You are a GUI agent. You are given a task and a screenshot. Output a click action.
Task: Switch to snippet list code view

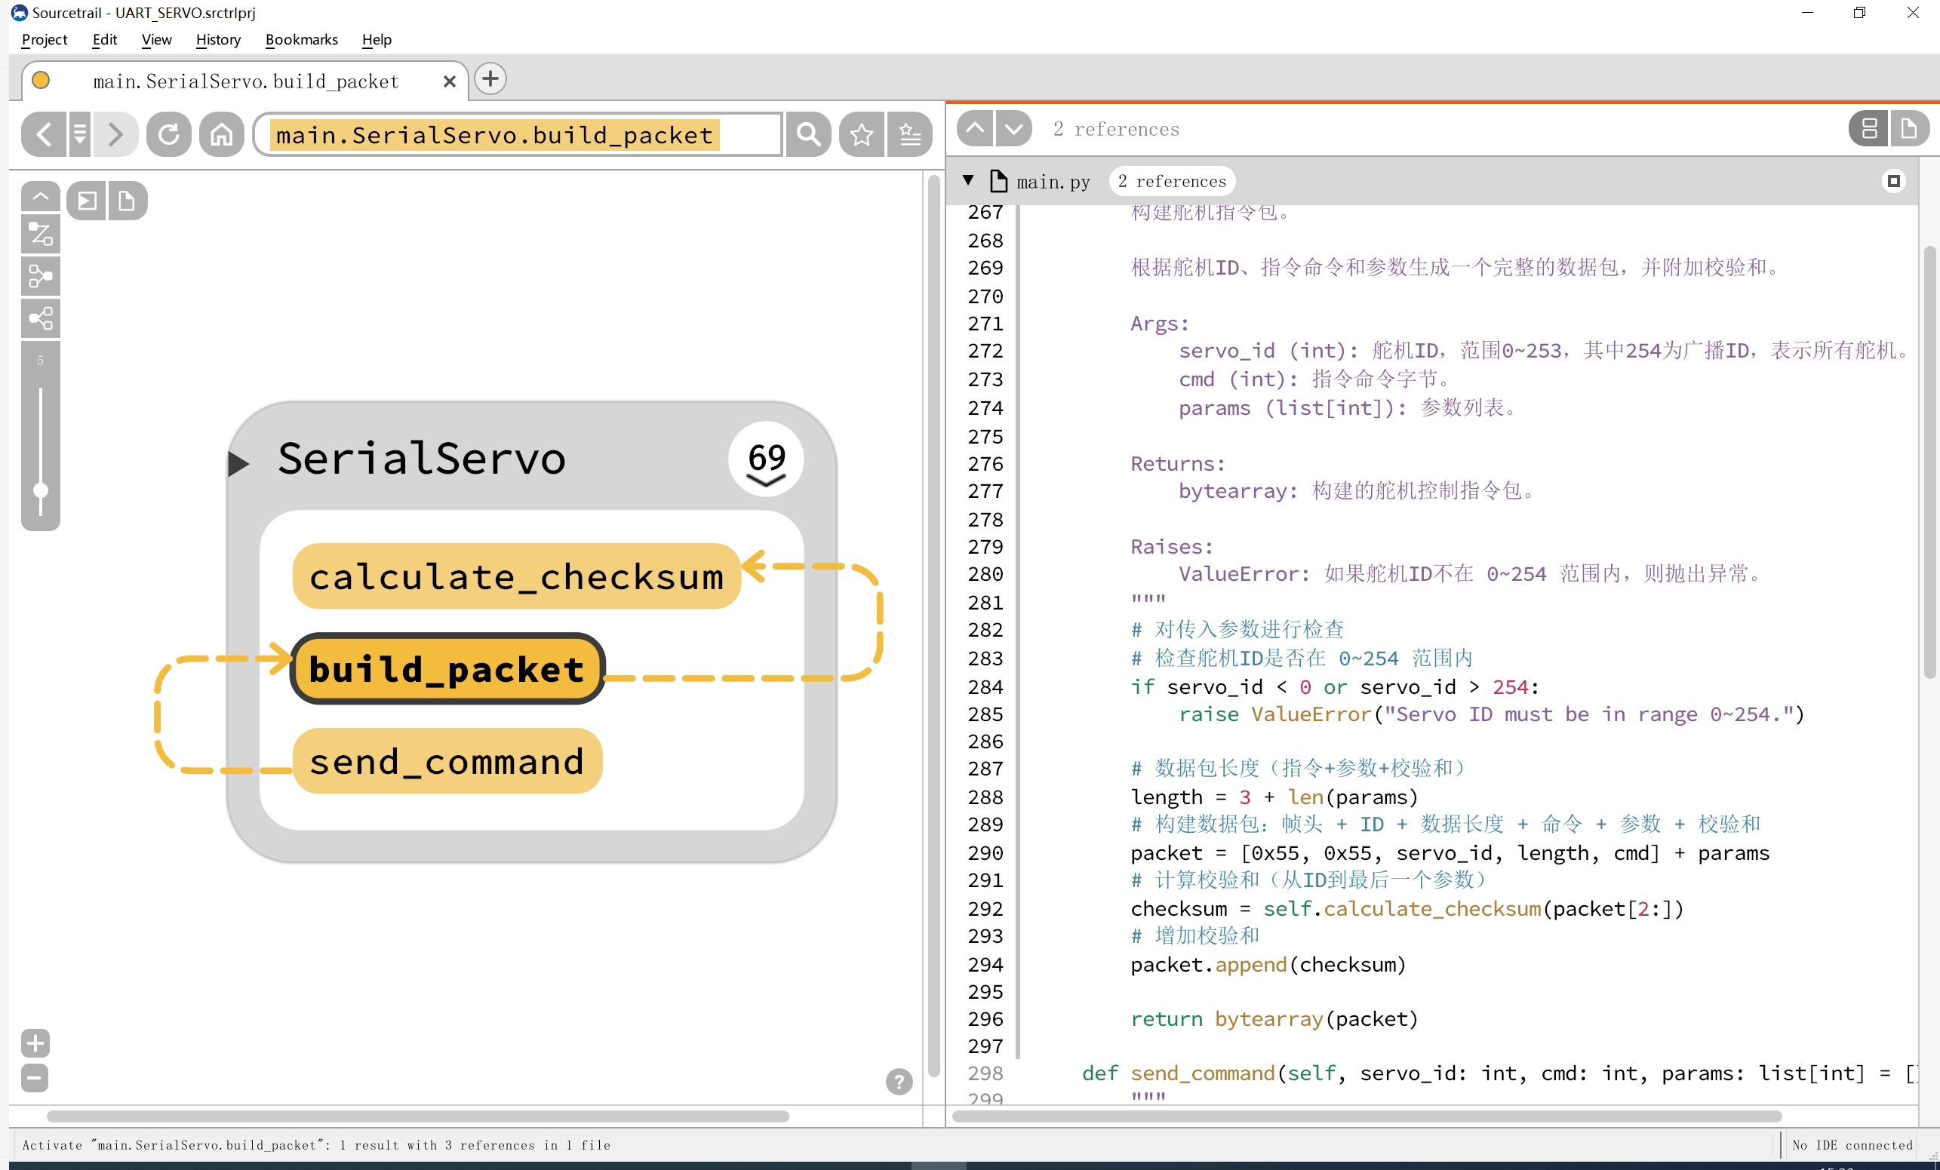click(1868, 128)
